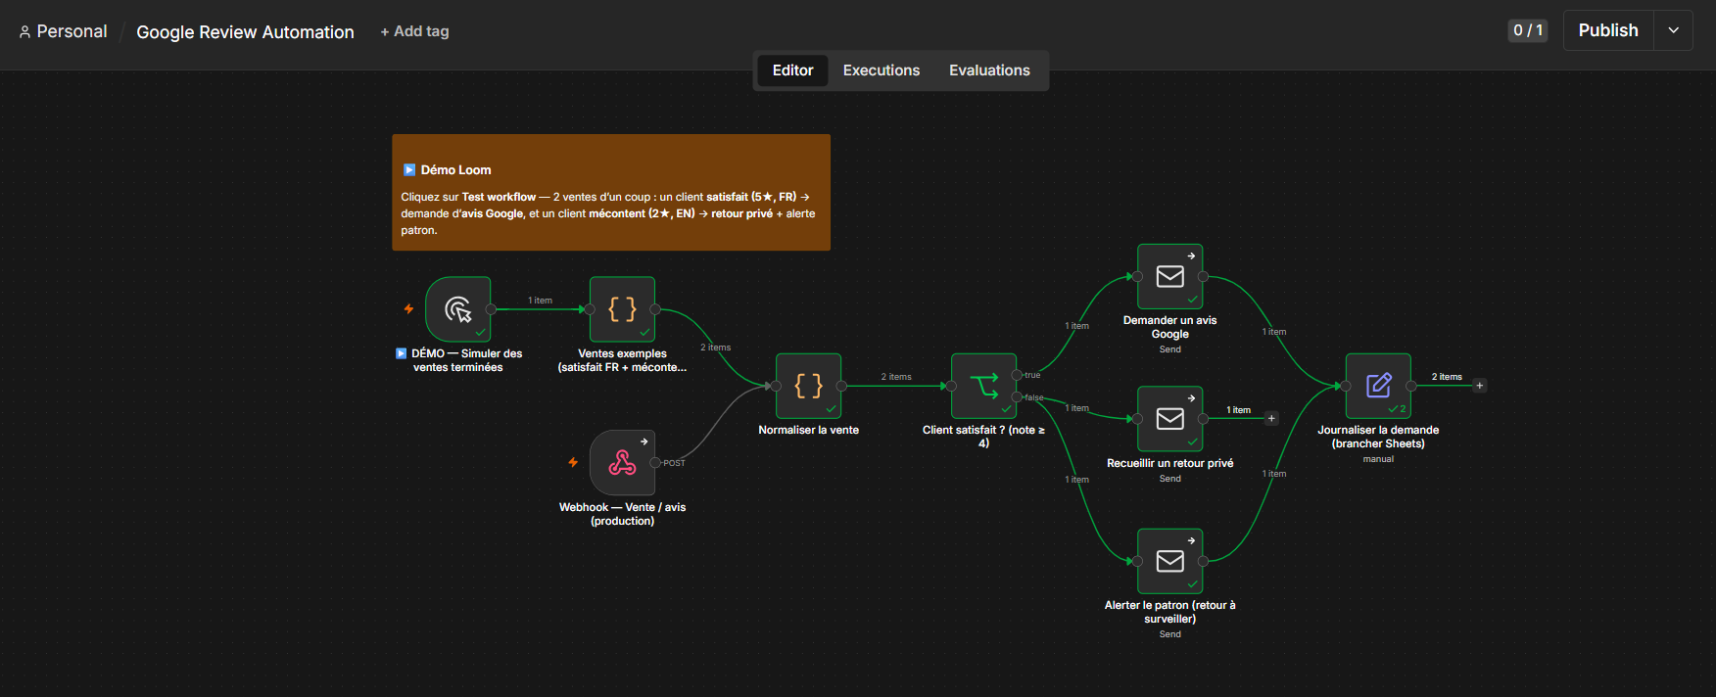Select the Démo Loom sticky note
Screen dimensions: 1716x697
coord(611,192)
